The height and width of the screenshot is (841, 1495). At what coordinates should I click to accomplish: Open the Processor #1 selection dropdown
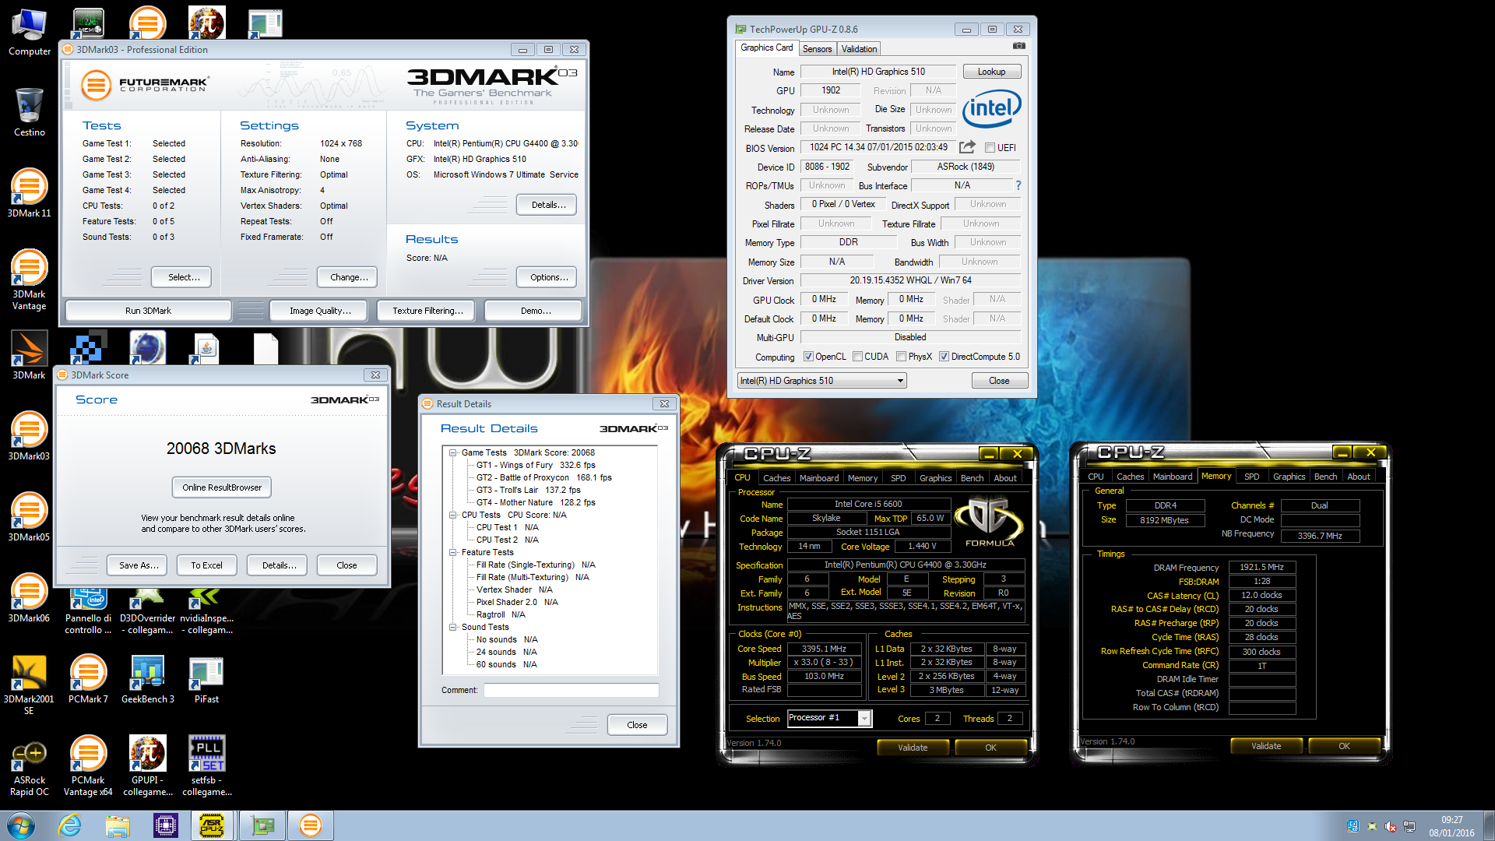click(x=829, y=718)
